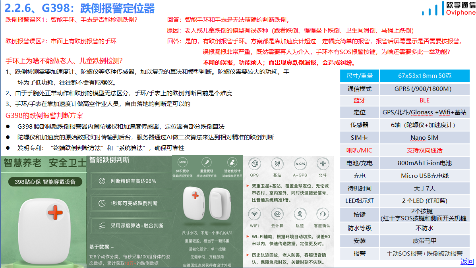Viewport: 476px width, 268px height.
Task: Click the paragraph starting WI-FI辅助
Action: click(290, 240)
